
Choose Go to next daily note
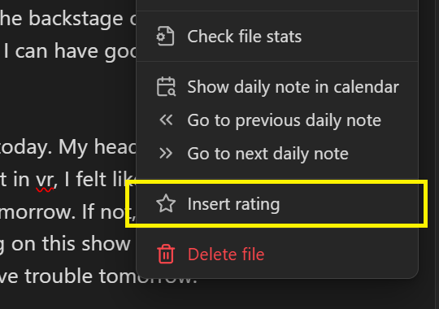pyautogui.click(x=277, y=153)
